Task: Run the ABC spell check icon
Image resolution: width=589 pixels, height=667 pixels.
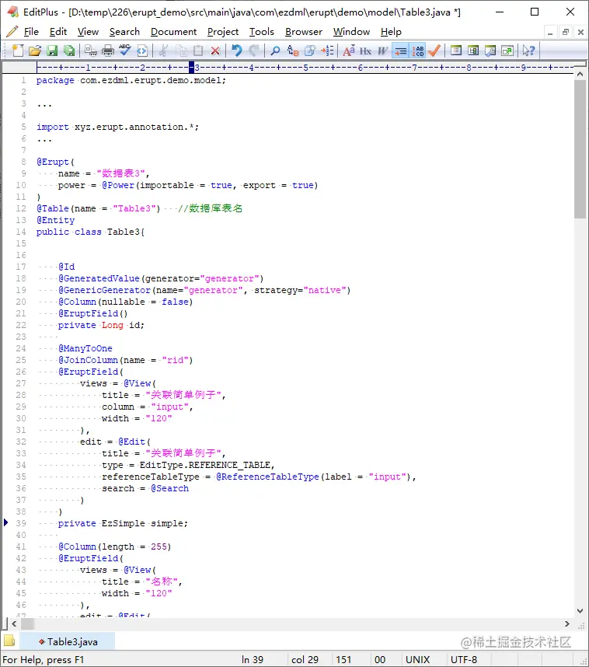Action: (125, 51)
